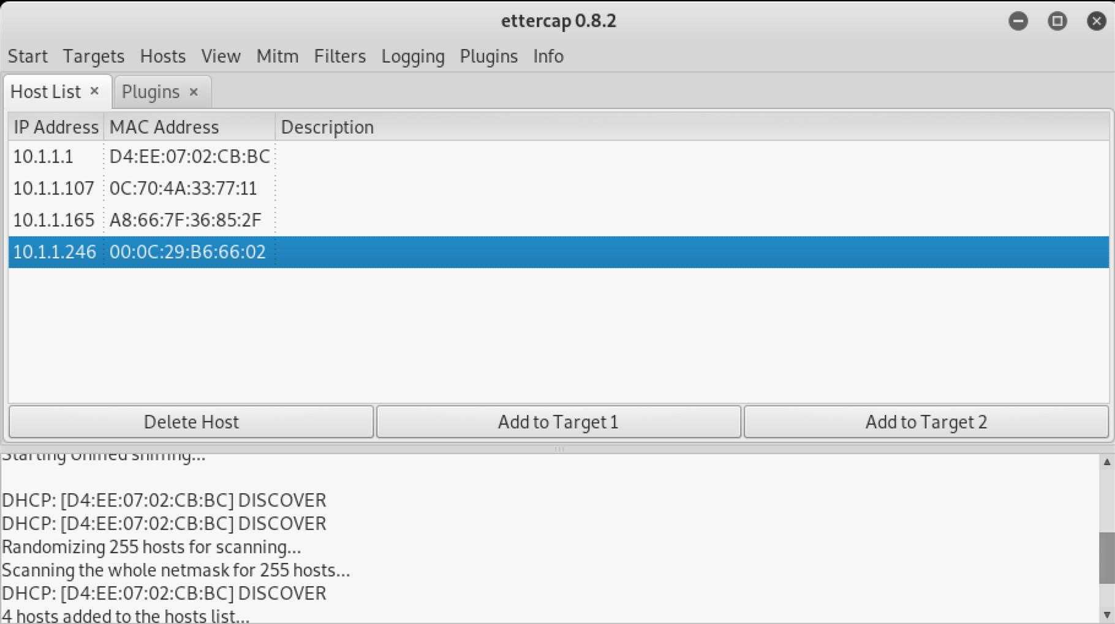Maximize the ettercap window
The width and height of the screenshot is (1115, 624).
[x=1057, y=21]
